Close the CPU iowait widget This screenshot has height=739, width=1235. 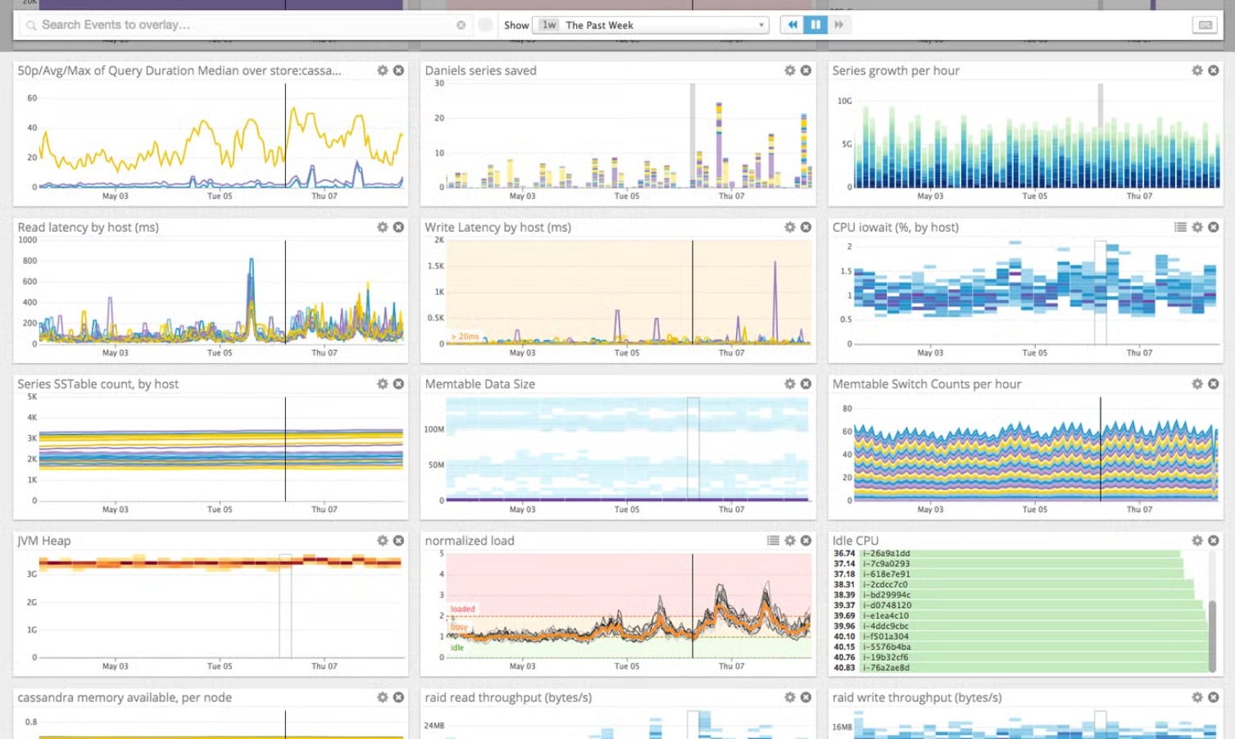[1214, 227]
